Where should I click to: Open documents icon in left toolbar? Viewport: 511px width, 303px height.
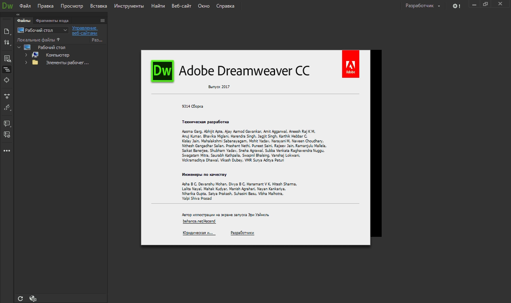pyautogui.click(x=6, y=31)
